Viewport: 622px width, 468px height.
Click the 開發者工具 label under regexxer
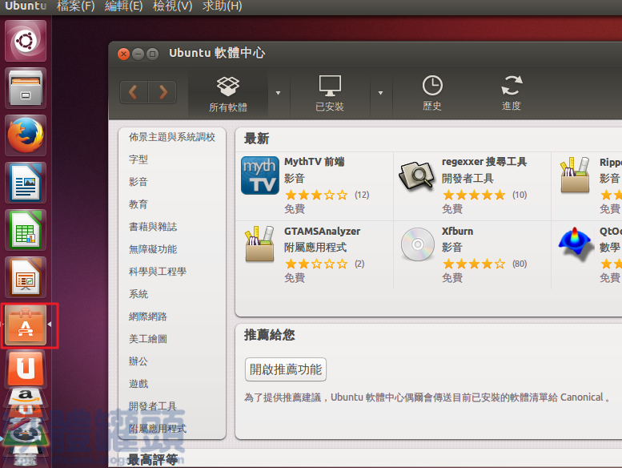pos(468,179)
